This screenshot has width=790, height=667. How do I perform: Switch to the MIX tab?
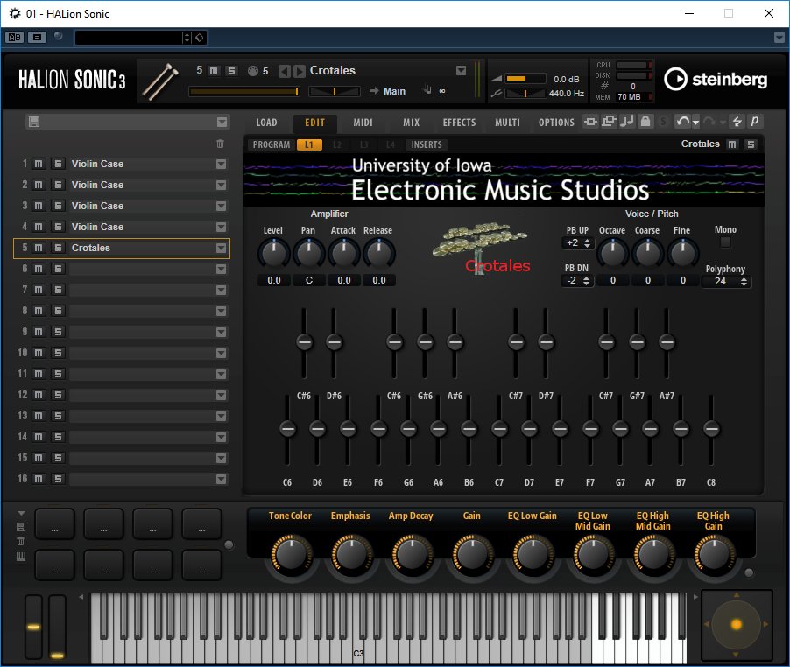[411, 123]
